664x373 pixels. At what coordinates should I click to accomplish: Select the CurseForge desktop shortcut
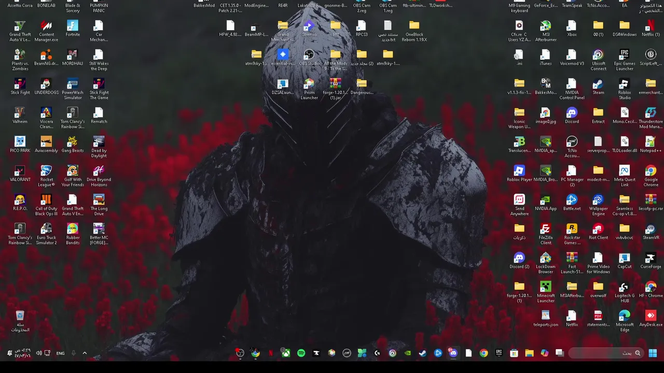(x=651, y=261)
